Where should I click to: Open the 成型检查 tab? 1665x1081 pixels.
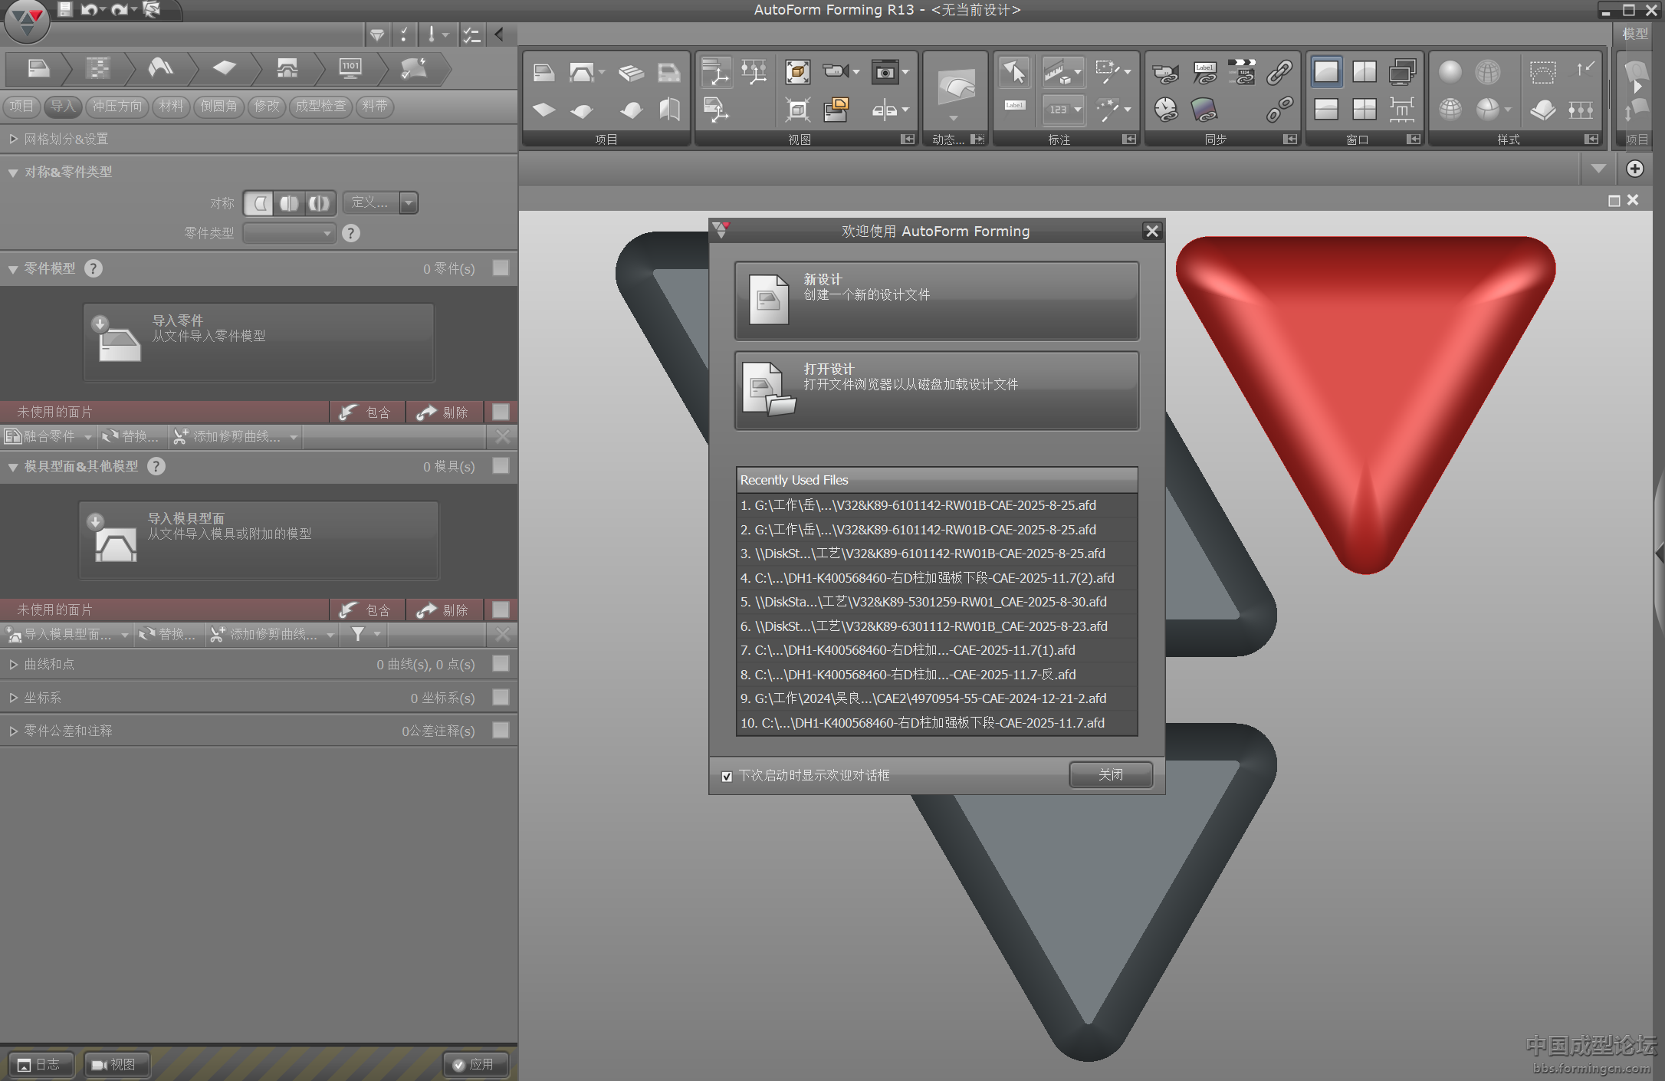tap(320, 106)
